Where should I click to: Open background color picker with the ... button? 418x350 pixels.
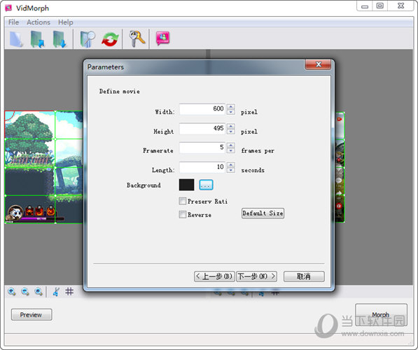pos(206,185)
